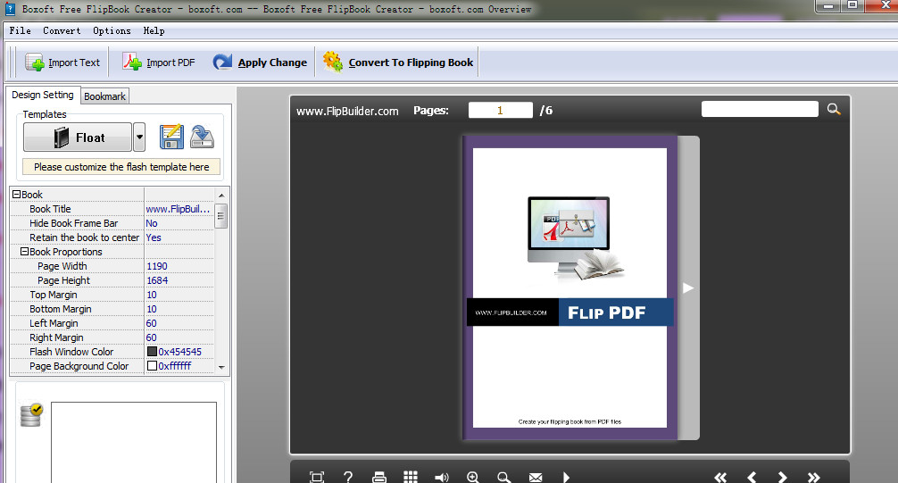The width and height of the screenshot is (898, 483).
Task: Select the Hide Book Frame Bar row
Action: 112,223
